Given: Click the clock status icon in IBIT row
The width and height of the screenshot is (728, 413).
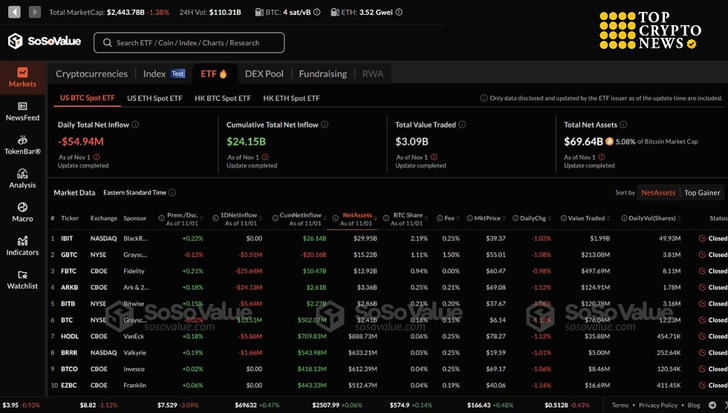Looking at the screenshot, I should [703, 238].
